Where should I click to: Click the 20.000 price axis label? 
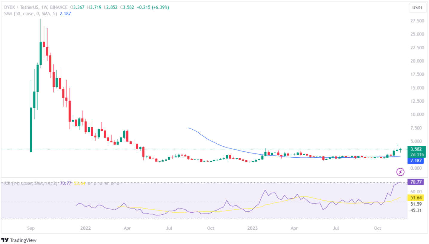[417, 61]
